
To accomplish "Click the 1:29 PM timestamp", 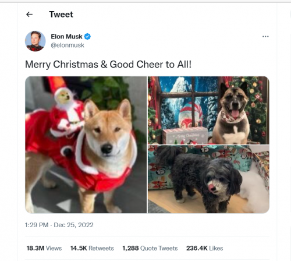I will coord(37,225).
